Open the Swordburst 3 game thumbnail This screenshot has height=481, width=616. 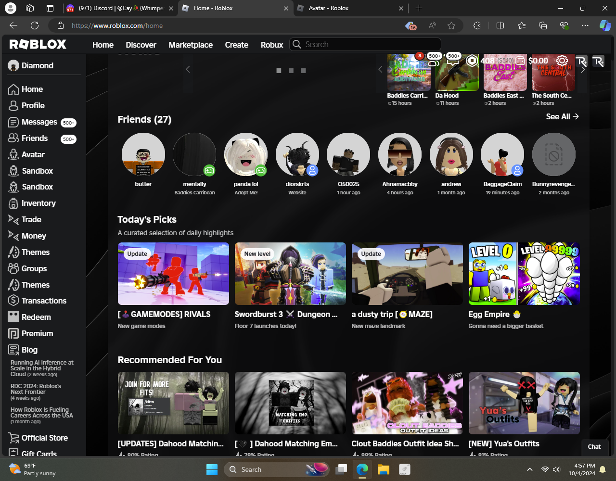[x=290, y=274]
